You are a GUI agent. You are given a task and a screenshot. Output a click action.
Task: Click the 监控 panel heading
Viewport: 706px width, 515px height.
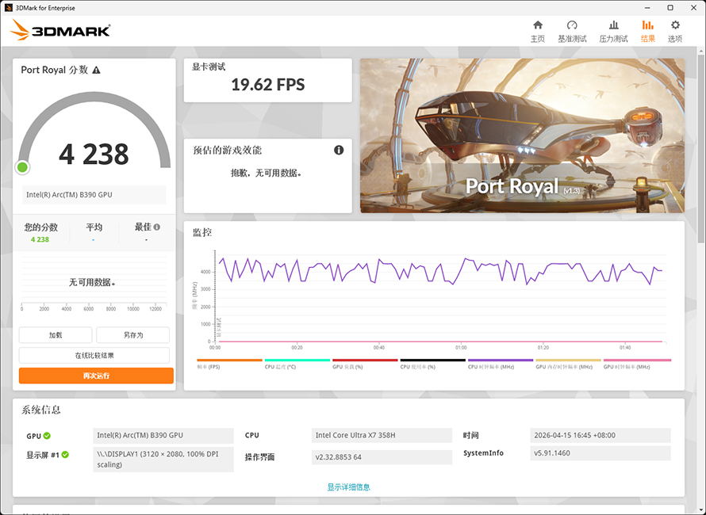202,232
